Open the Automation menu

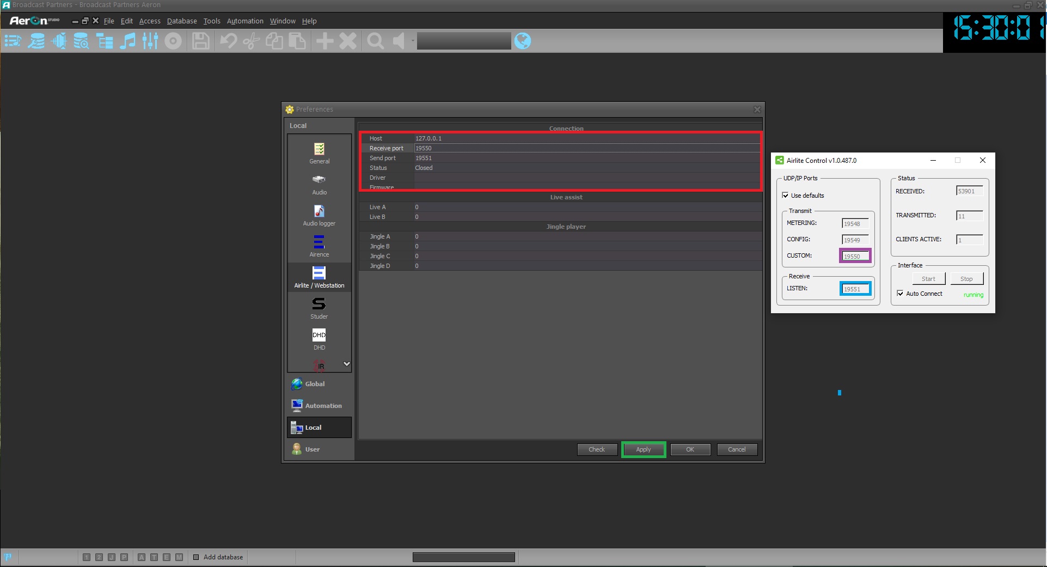point(244,21)
